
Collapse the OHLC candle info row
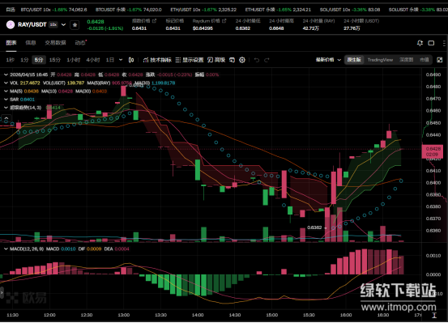point(6,74)
